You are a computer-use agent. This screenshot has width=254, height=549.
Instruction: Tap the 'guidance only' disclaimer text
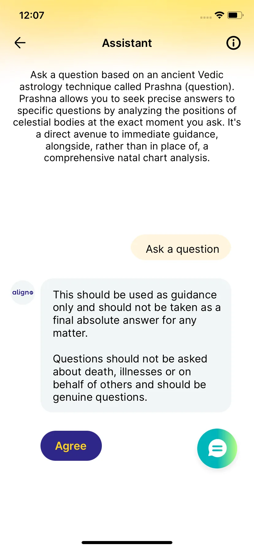pyautogui.click(x=137, y=314)
